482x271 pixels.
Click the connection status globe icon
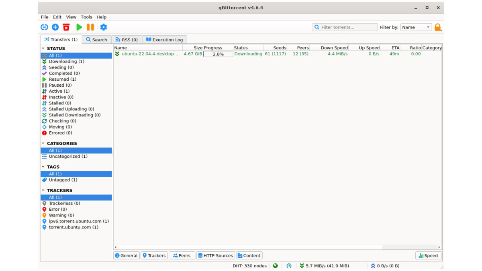click(276, 266)
